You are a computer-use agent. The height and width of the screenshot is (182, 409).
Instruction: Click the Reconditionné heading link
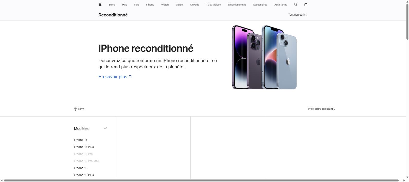coord(113,15)
